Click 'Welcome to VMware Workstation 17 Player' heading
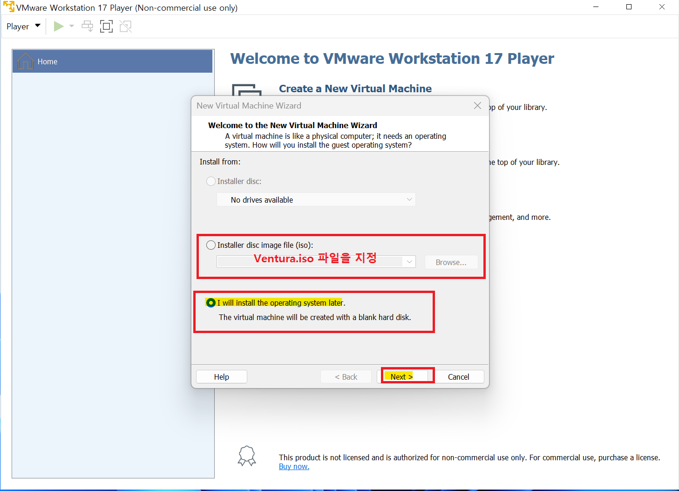Viewport: 679px width, 491px height. [x=392, y=59]
